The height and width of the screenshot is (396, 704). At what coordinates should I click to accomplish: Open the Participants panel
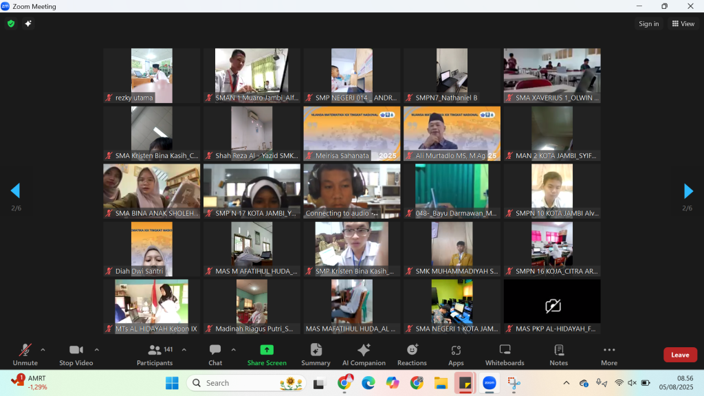155,355
